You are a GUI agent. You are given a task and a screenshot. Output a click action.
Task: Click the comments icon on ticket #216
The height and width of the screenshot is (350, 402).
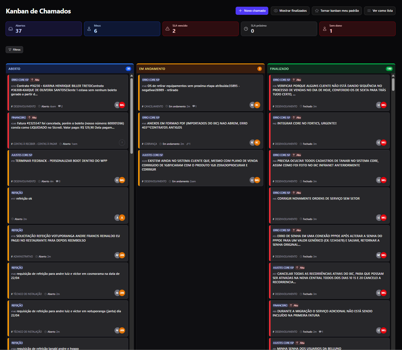59,107
